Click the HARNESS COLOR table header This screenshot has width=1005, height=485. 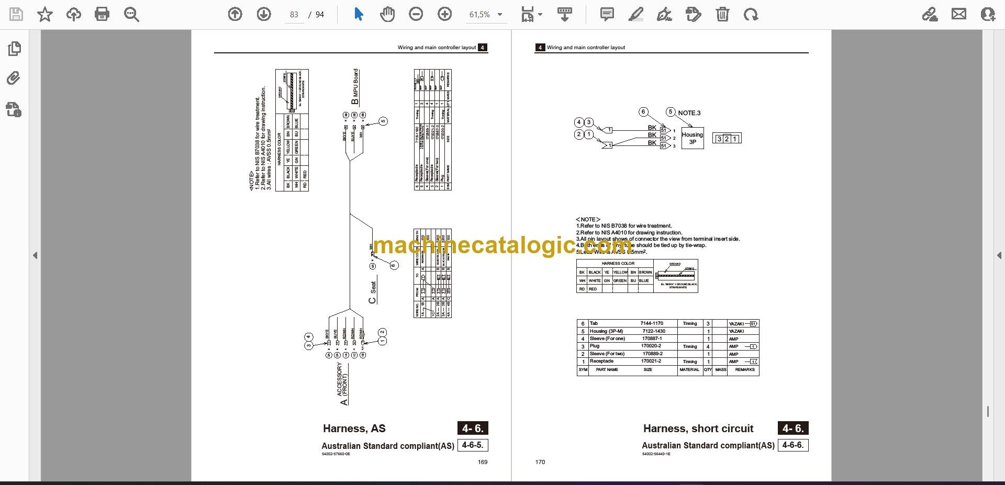point(618,263)
